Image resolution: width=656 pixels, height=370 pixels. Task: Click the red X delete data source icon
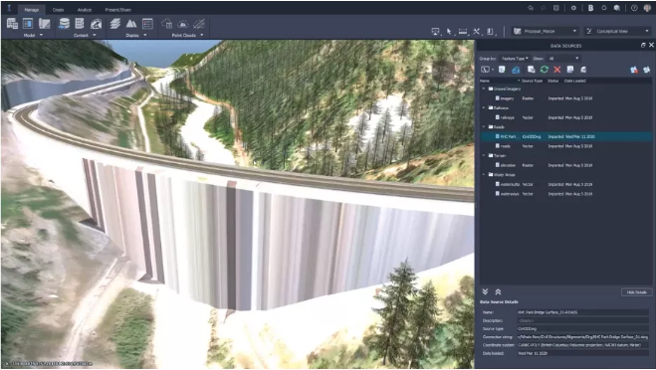point(556,70)
